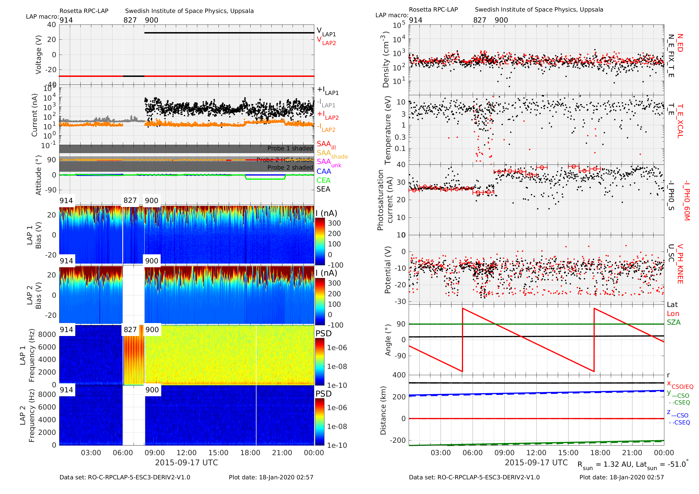Select the magenta SAA_unk legend label

329,163
